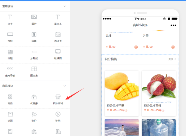The image size is (186, 136).
Task: Add the 容器 container module
Action: click(34, 37)
